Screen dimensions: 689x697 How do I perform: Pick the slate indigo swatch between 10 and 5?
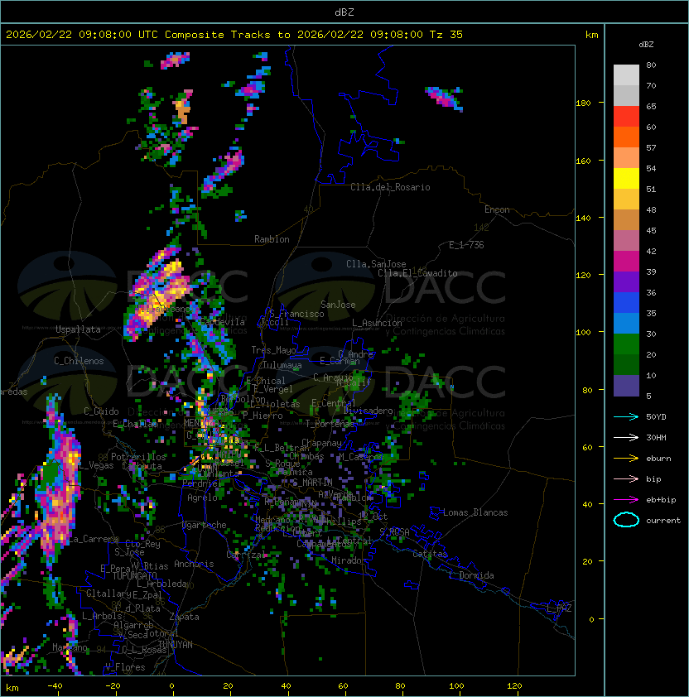pos(626,386)
